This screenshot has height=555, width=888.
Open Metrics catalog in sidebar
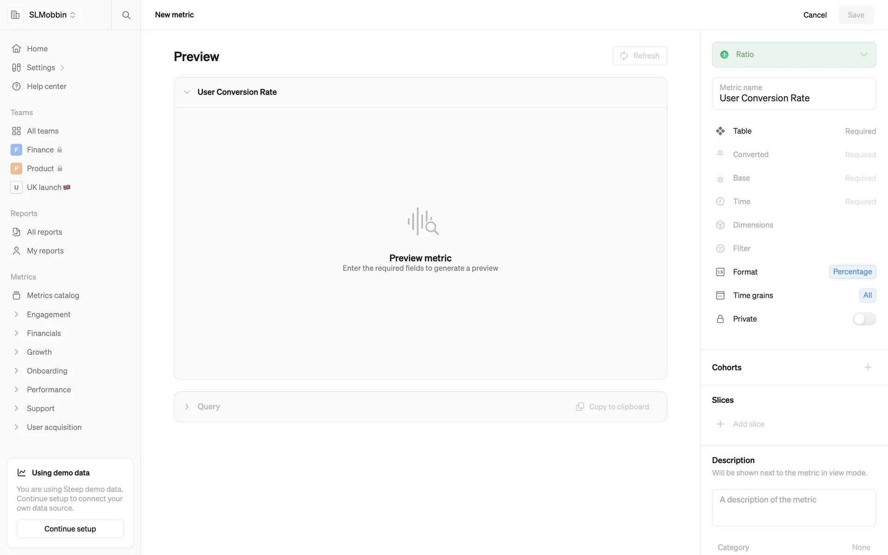click(53, 295)
